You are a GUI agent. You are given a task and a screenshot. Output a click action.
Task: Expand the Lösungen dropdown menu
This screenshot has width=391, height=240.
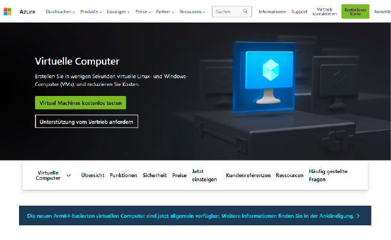point(118,11)
